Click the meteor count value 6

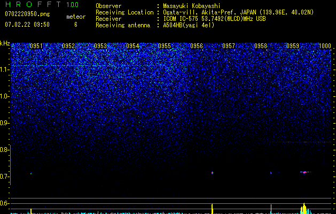pyautogui.click(x=76, y=25)
